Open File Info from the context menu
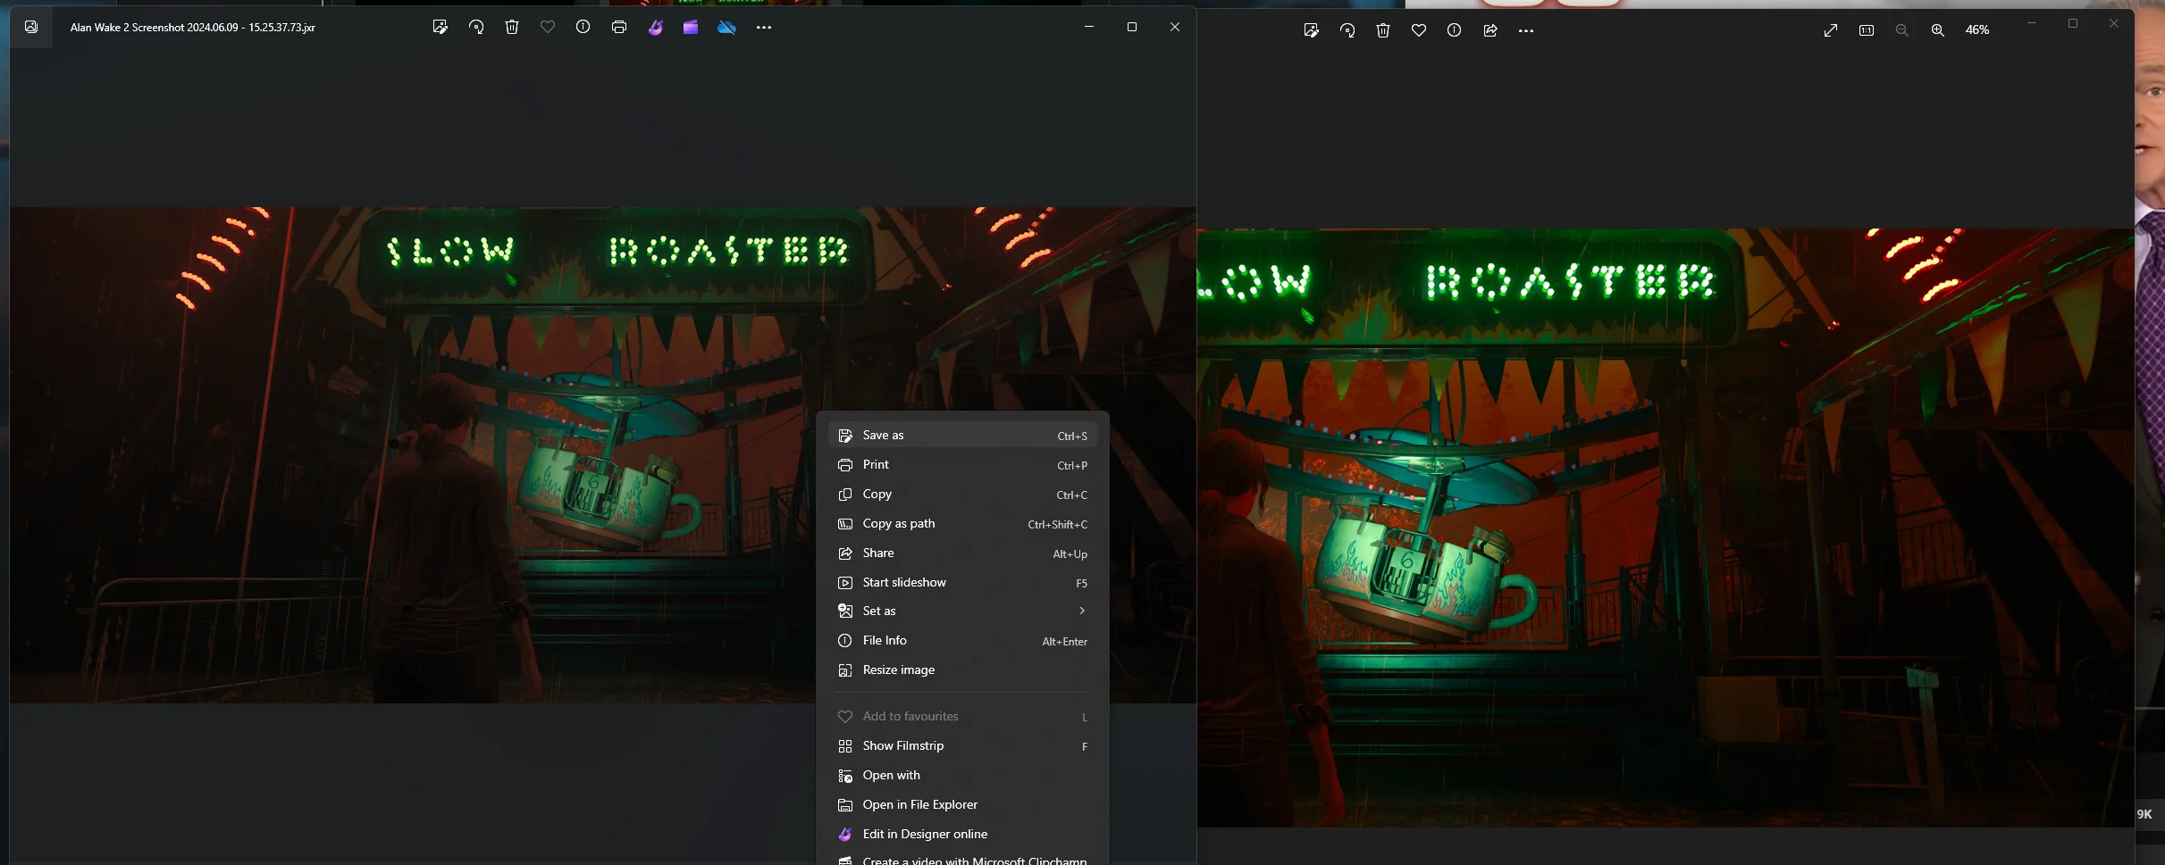The height and width of the screenshot is (865, 2165). tap(962, 640)
